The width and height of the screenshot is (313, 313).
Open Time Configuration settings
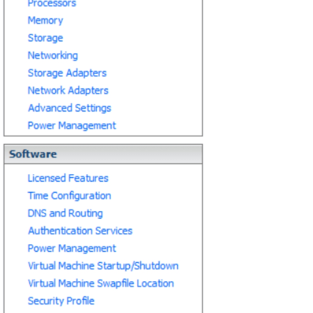(x=69, y=195)
